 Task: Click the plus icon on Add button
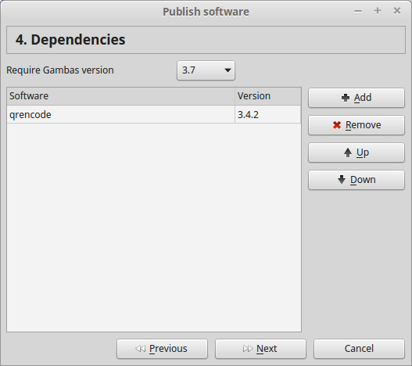click(346, 98)
